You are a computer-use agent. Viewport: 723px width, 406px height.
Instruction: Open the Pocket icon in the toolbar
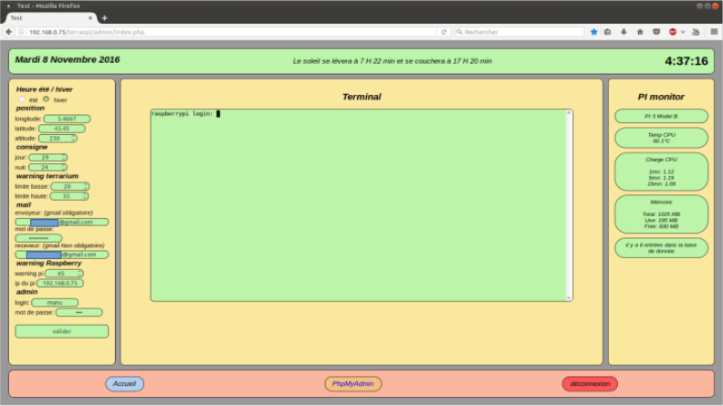(x=655, y=32)
